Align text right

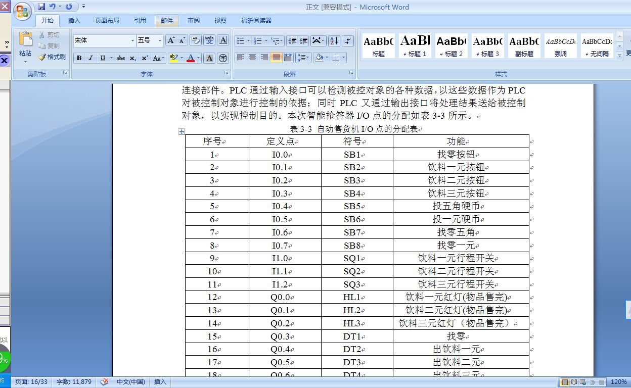(264, 58)
